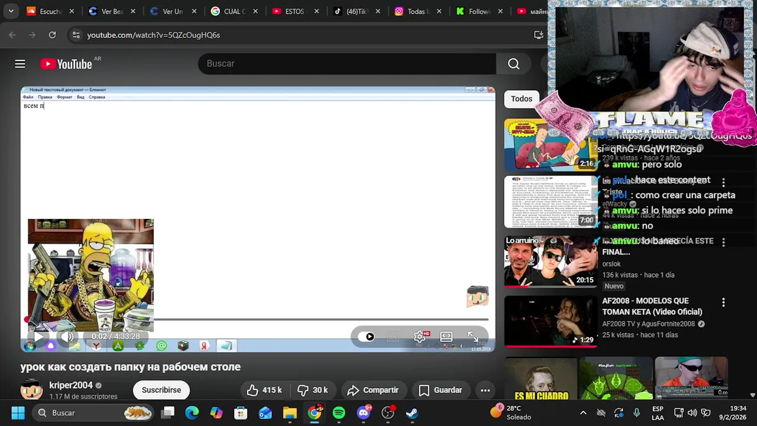757x426 pixels.
Task: Open Microsoft Store from taskbar
Action: (241, 412)
